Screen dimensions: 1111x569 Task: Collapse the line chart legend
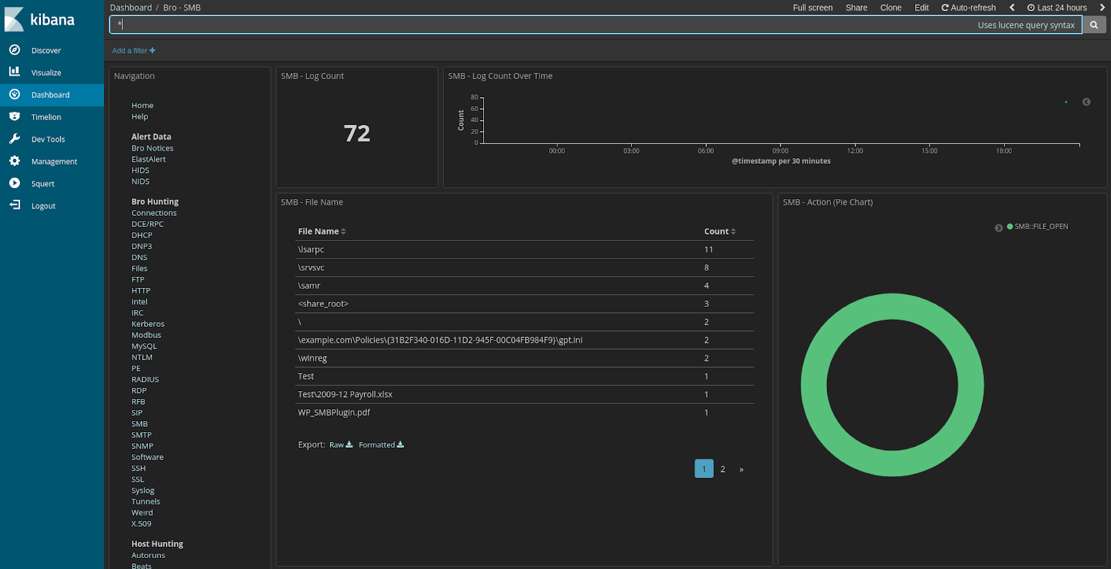(1087, 102)
